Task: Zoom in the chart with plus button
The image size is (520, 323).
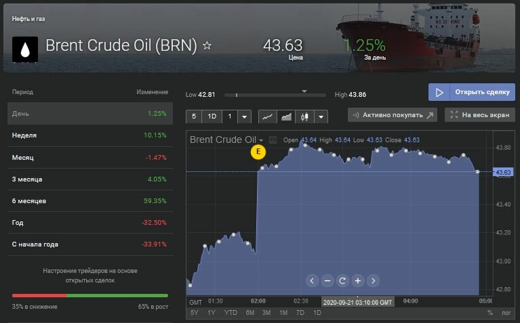Action: (358, 280)
